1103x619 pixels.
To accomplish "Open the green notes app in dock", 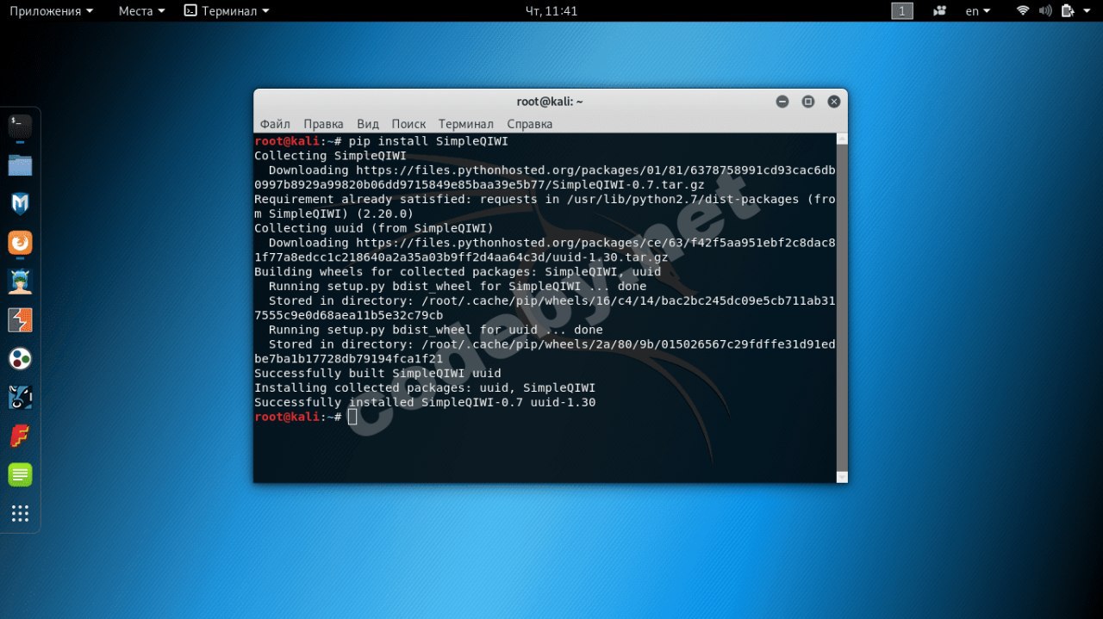I will 20,474.
